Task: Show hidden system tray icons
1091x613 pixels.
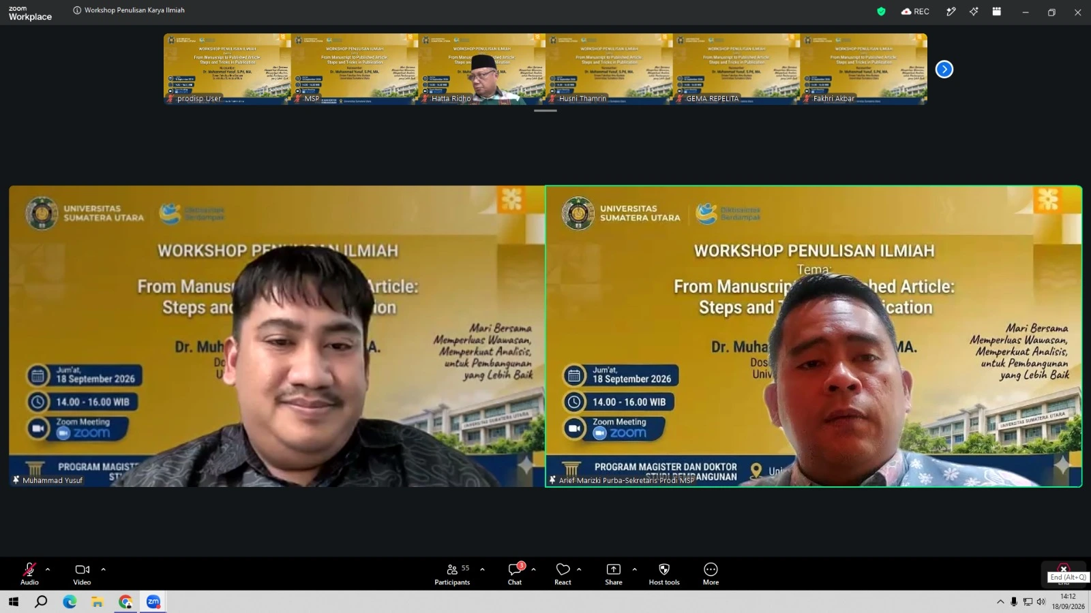Action: pyautogui.click(x=1000, y=601)
